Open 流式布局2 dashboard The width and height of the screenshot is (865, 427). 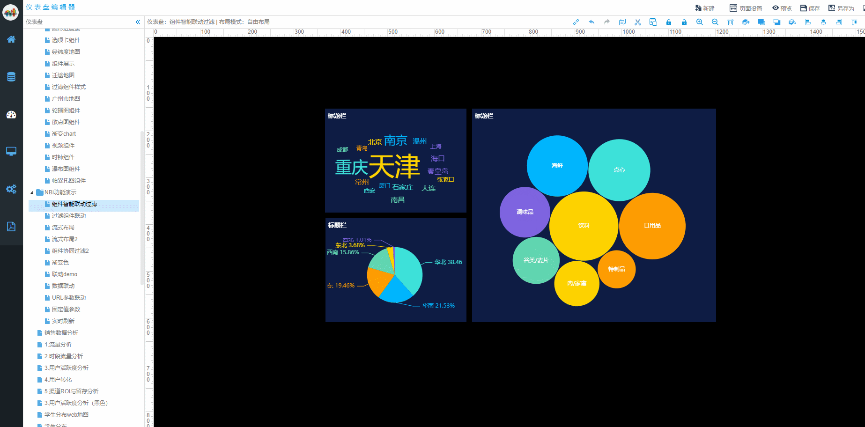click(65, 239)
